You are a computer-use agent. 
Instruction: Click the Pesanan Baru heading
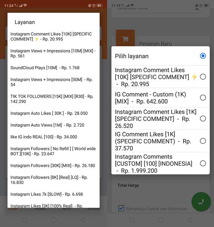click(x=155, y=44)
